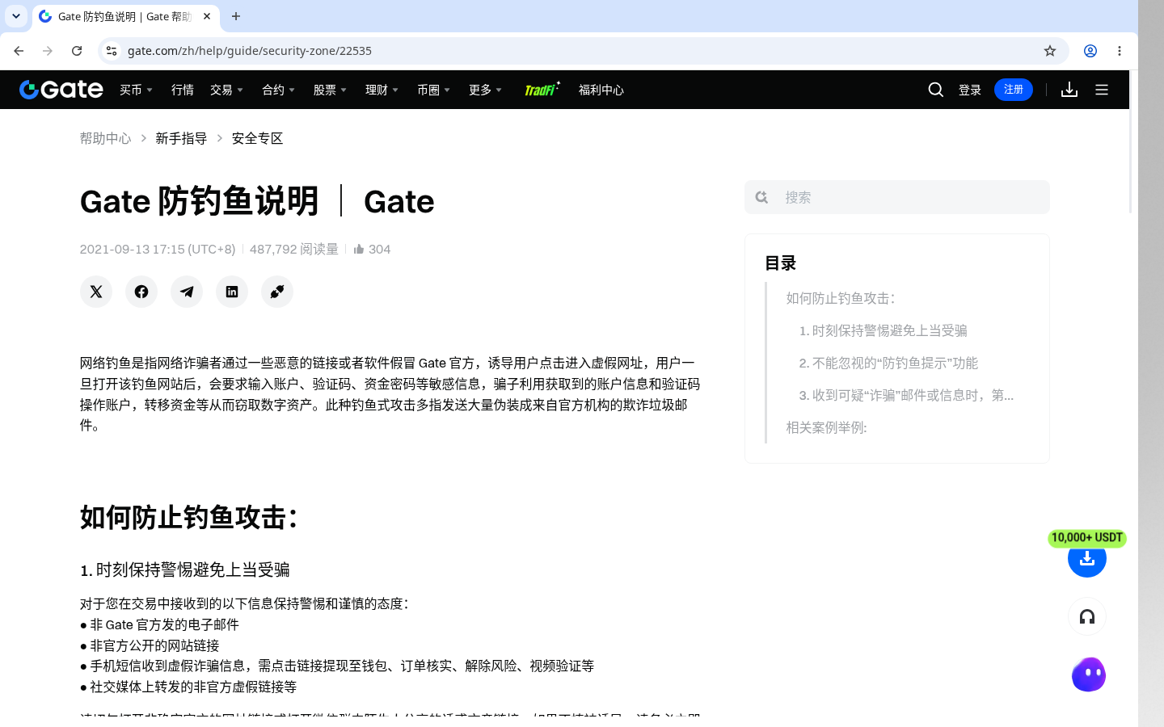Jump to 相关案例举例 in contents
Viewport: 1164px width, 727px height.
pyautogui.click(x=826, y=427)
